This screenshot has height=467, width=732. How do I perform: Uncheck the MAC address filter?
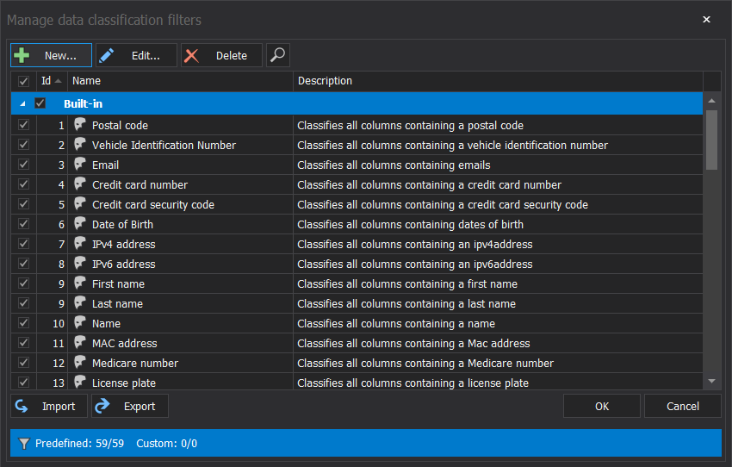pos(23,343)
